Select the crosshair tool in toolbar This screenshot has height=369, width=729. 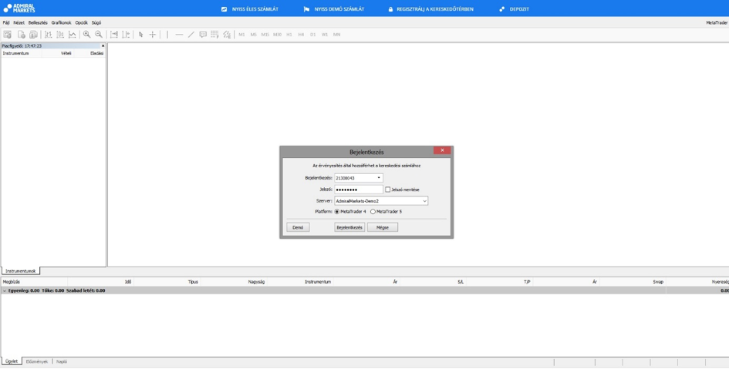click(x=153, y=35)
